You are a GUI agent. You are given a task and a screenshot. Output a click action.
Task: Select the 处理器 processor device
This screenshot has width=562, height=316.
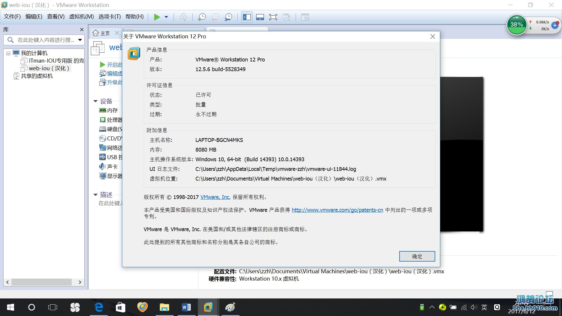[111, 120]
